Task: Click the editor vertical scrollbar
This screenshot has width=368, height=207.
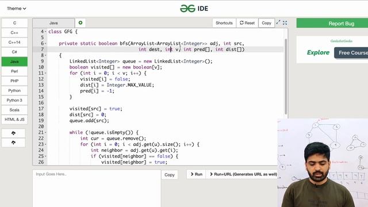Action: 286,76
